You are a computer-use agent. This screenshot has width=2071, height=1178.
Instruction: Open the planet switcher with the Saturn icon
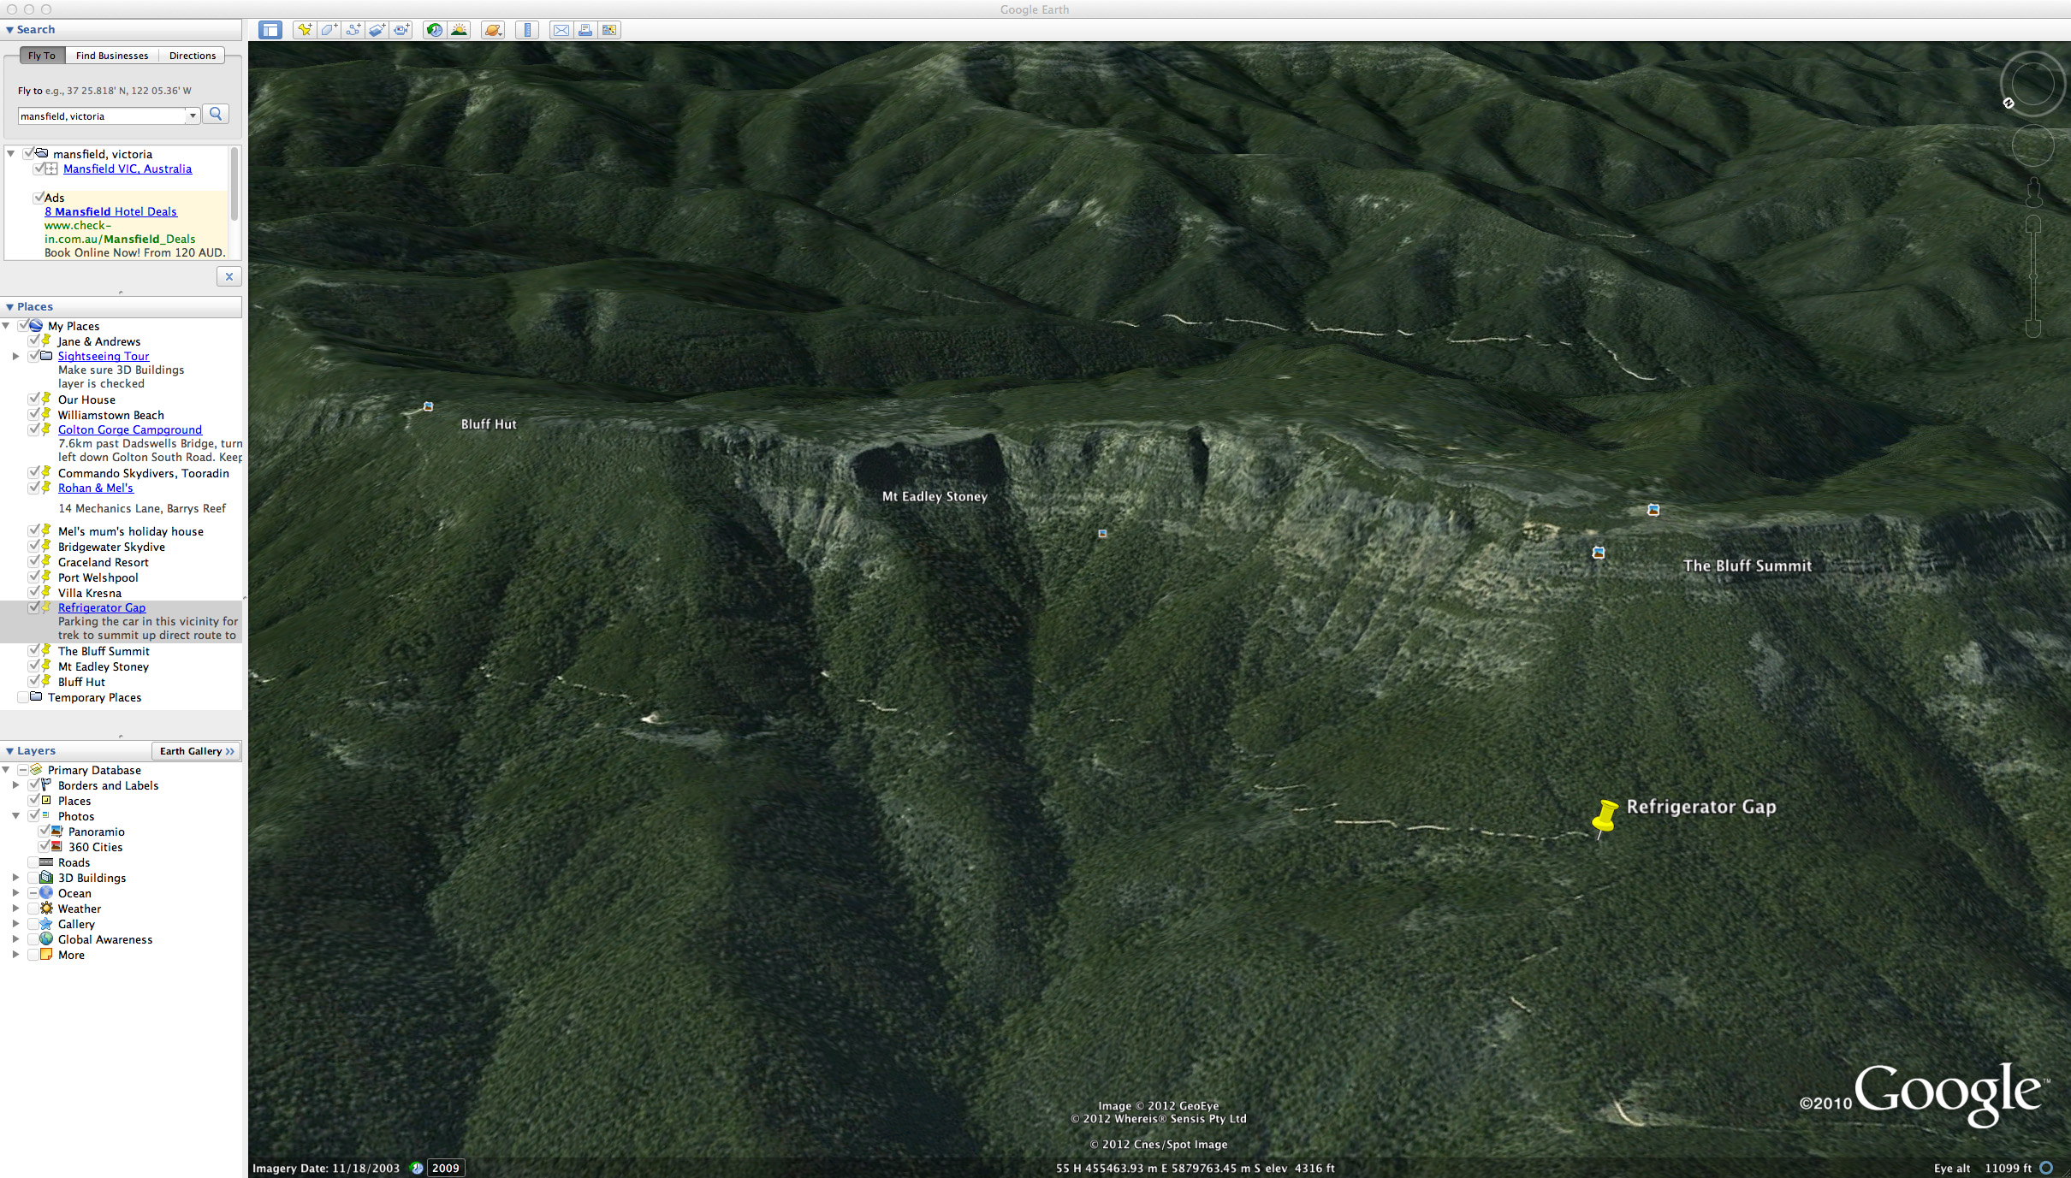493,30
